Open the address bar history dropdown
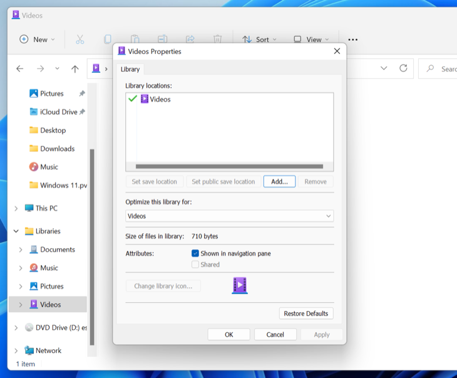The image size is (457, 378). tap(384, 68)
